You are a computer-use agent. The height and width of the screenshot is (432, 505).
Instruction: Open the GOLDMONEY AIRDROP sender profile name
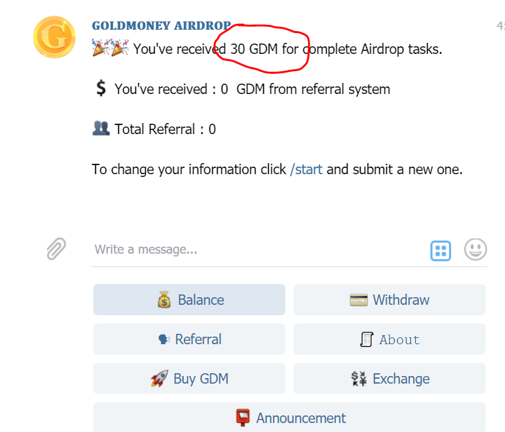pos(161,26)
